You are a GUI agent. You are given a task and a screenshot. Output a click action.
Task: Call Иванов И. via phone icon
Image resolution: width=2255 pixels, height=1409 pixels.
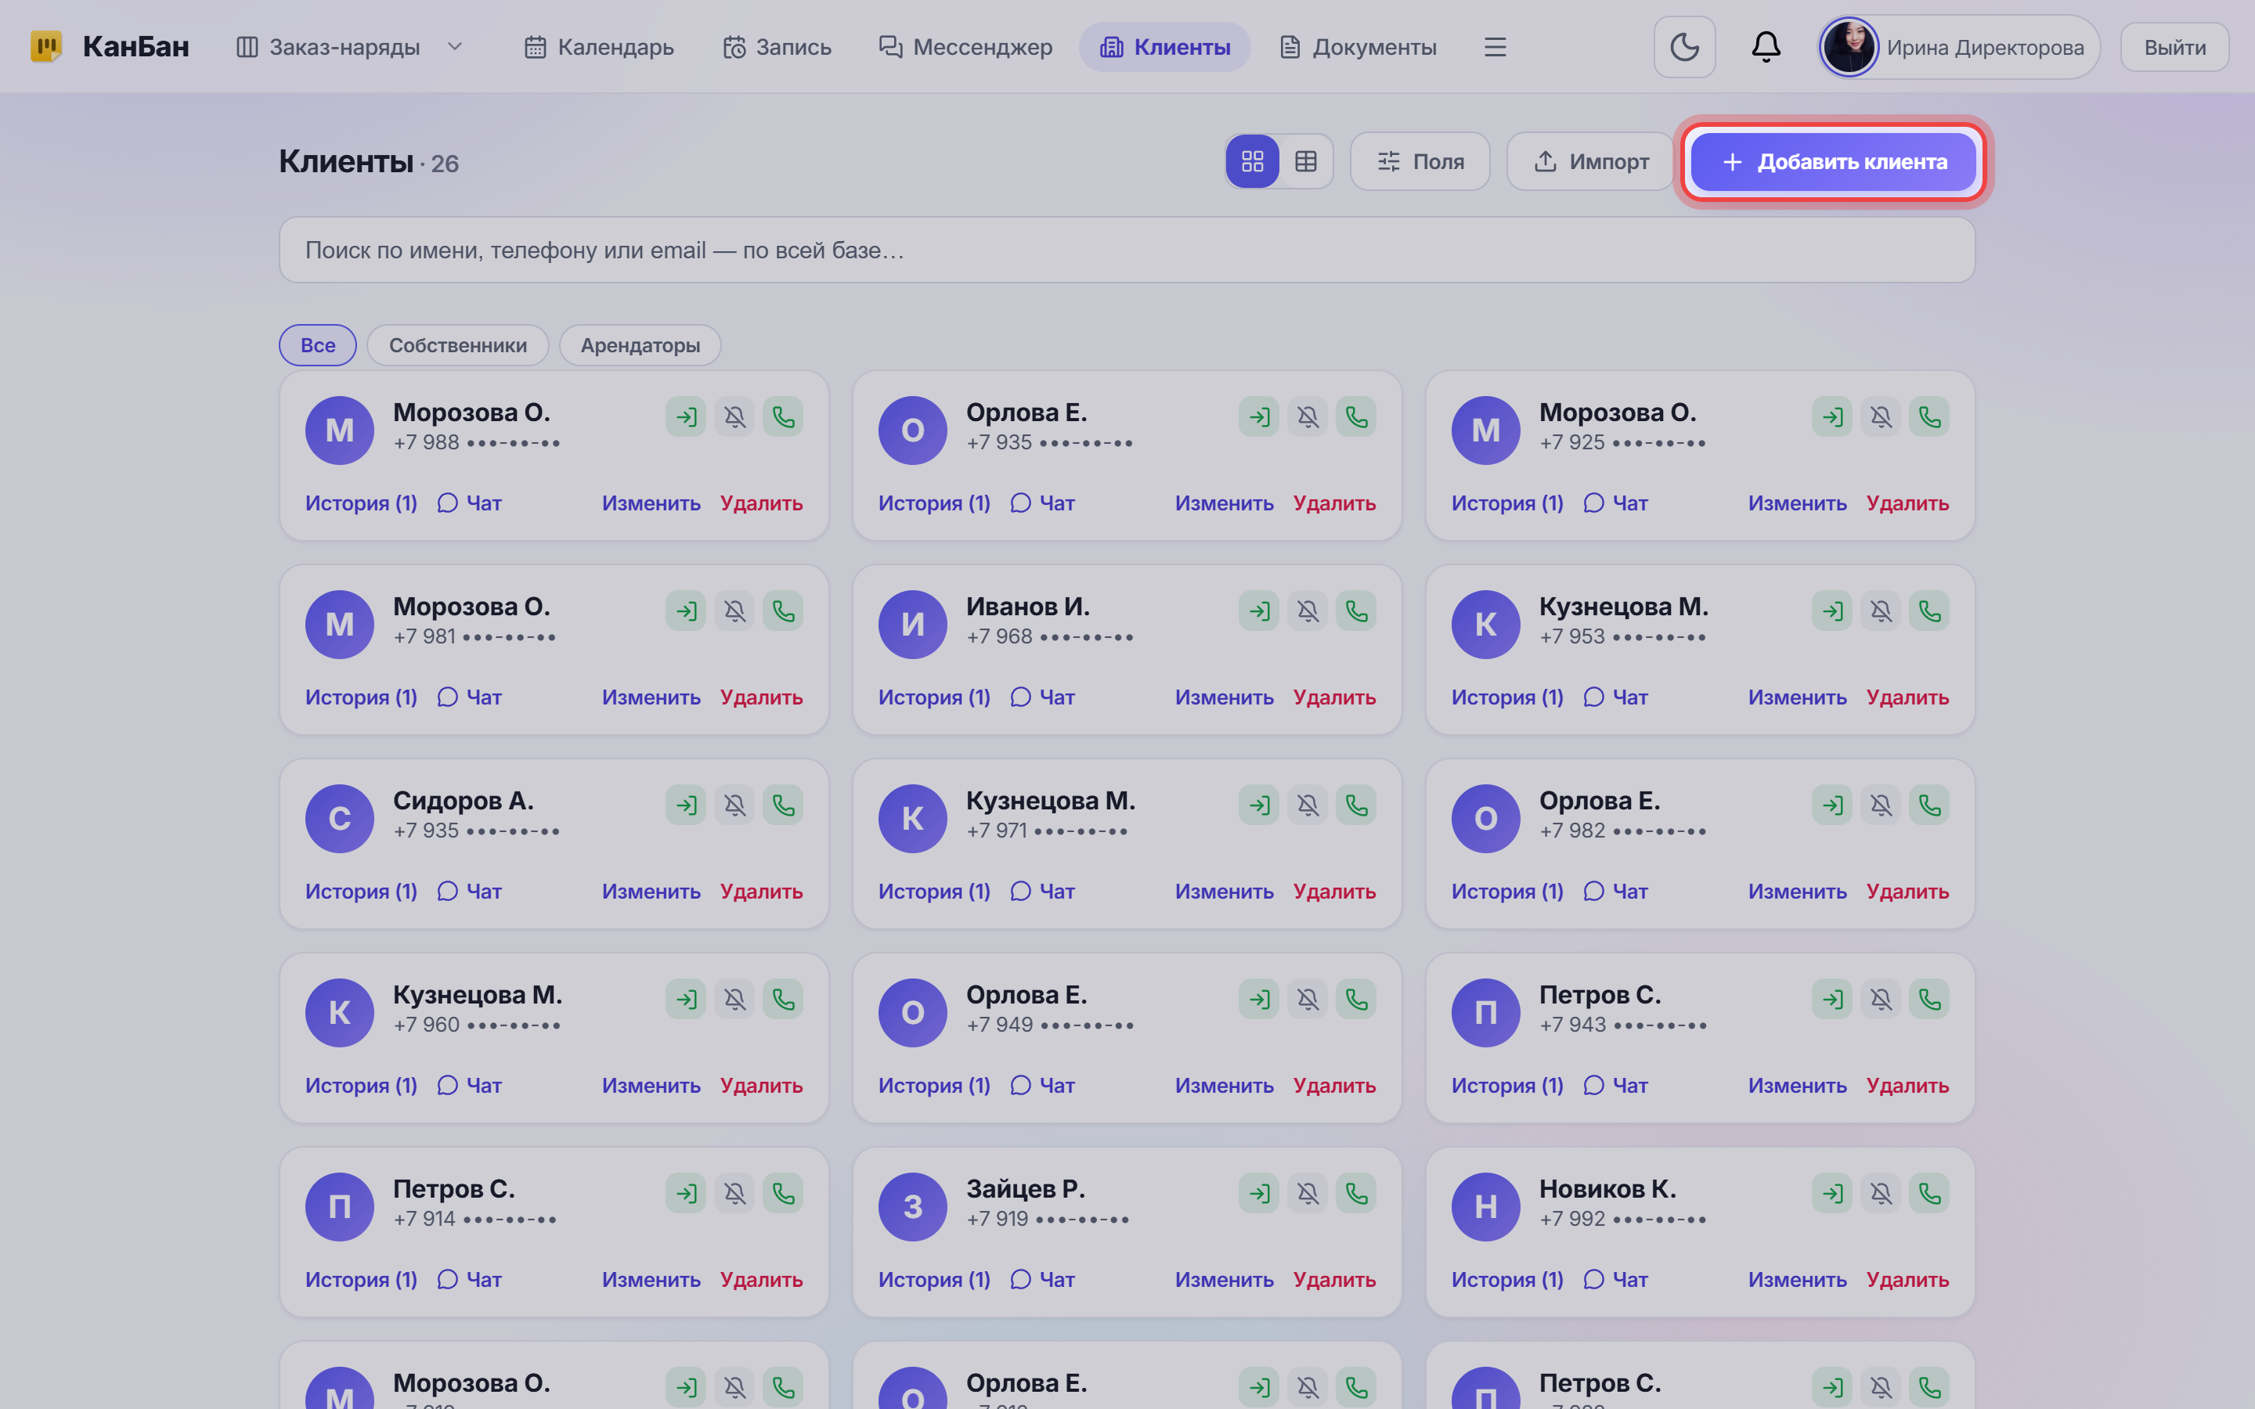[x=1356, y=611]
